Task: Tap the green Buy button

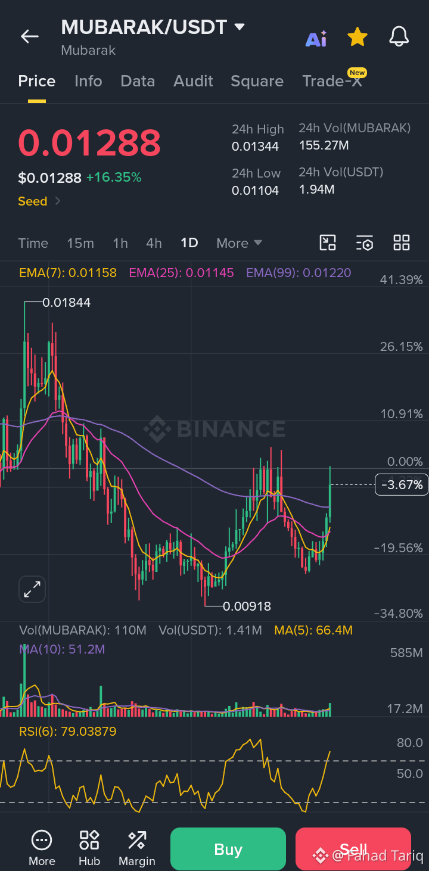Action: pos(228,849)
